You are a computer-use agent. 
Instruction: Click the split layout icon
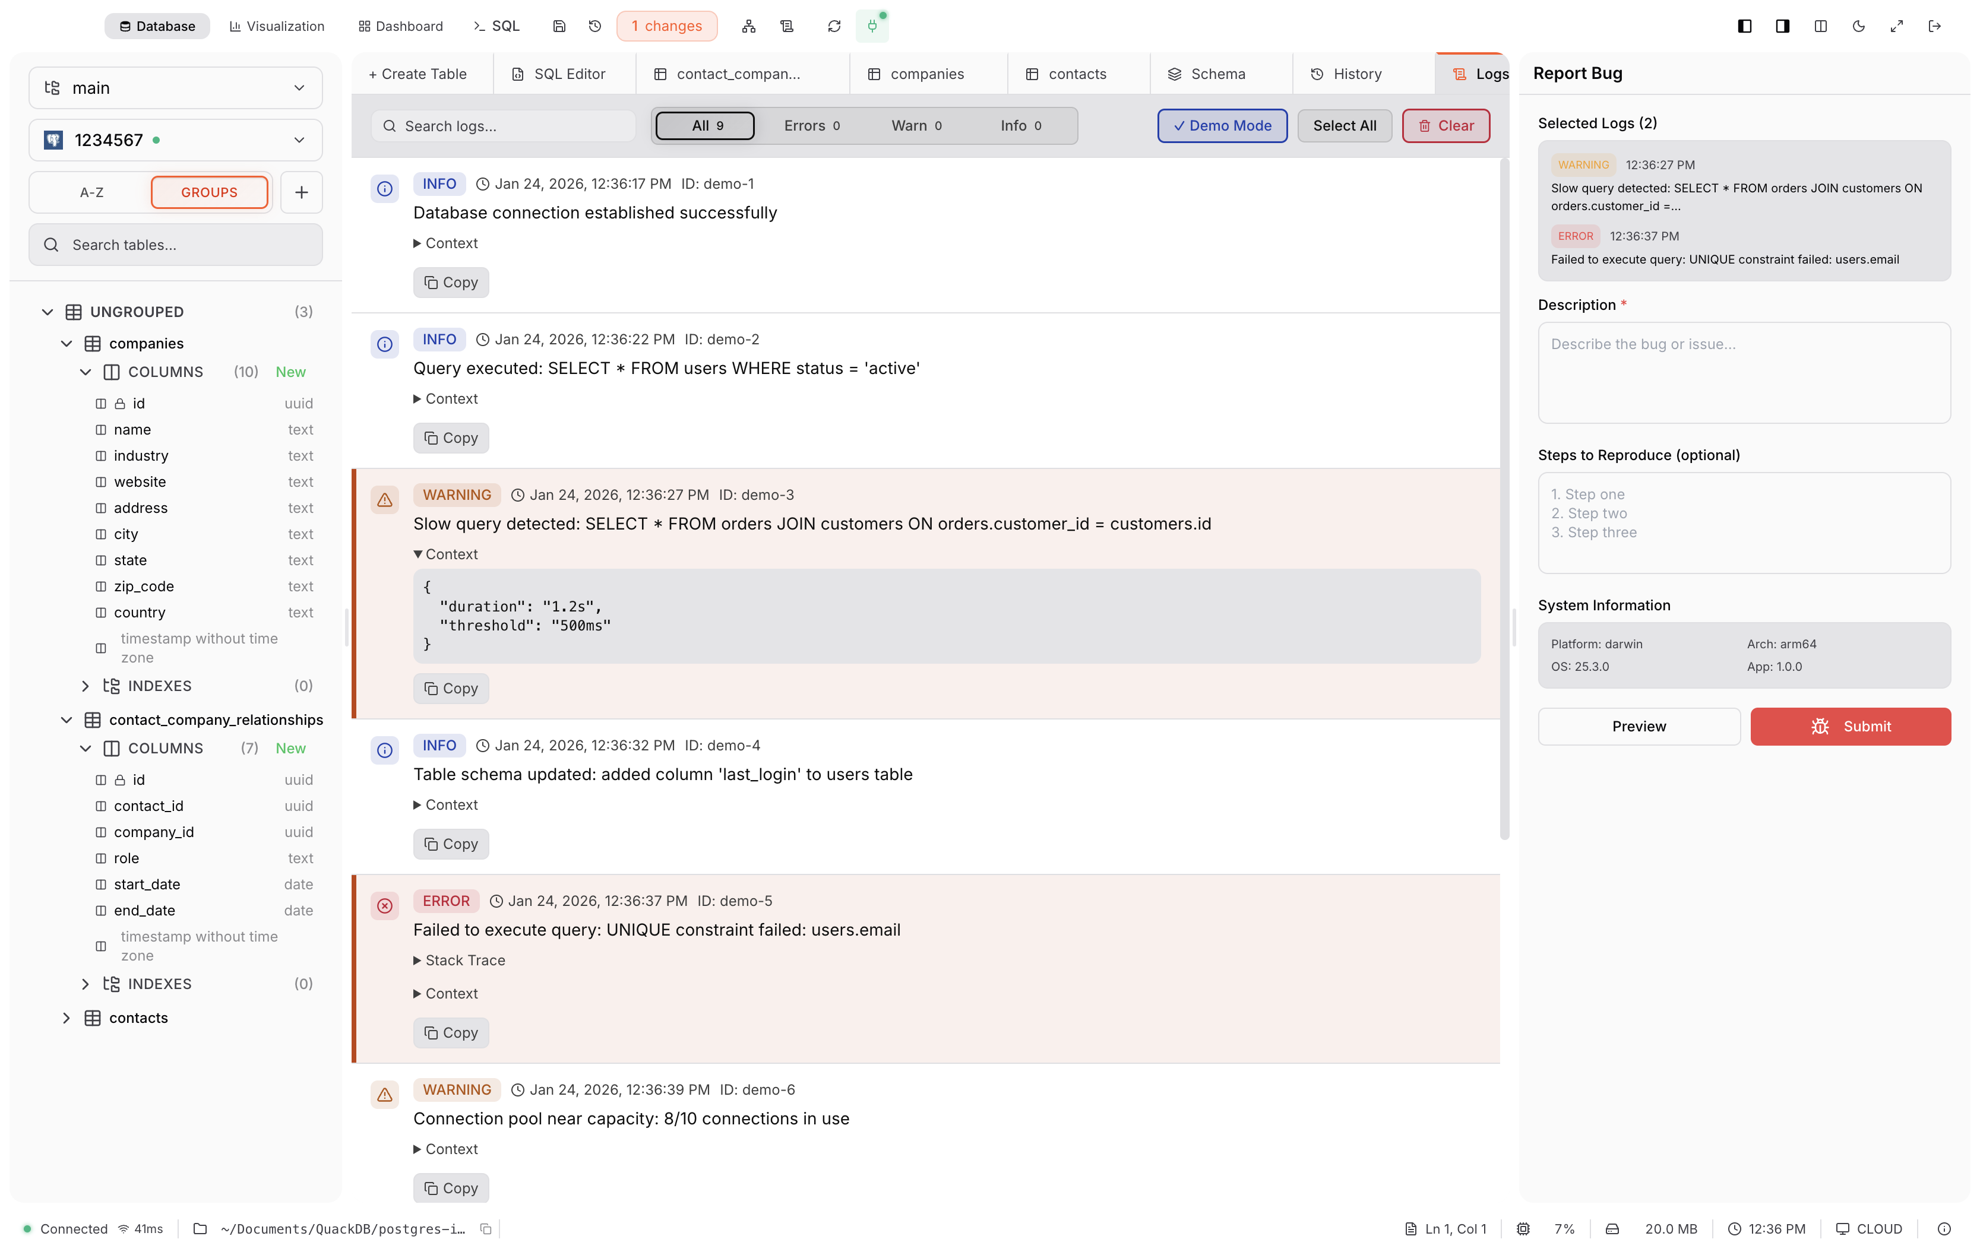coord(1820,26)
